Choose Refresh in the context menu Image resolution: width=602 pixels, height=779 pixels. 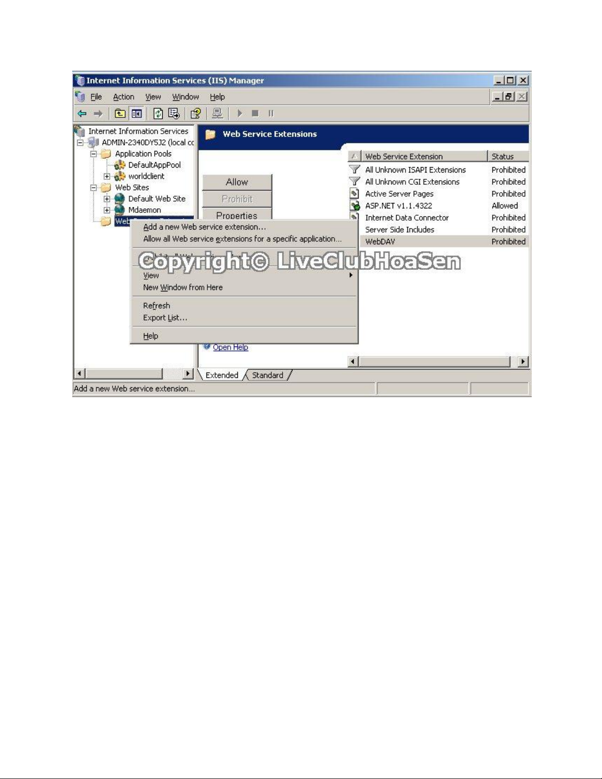click(x=244, y=306)
